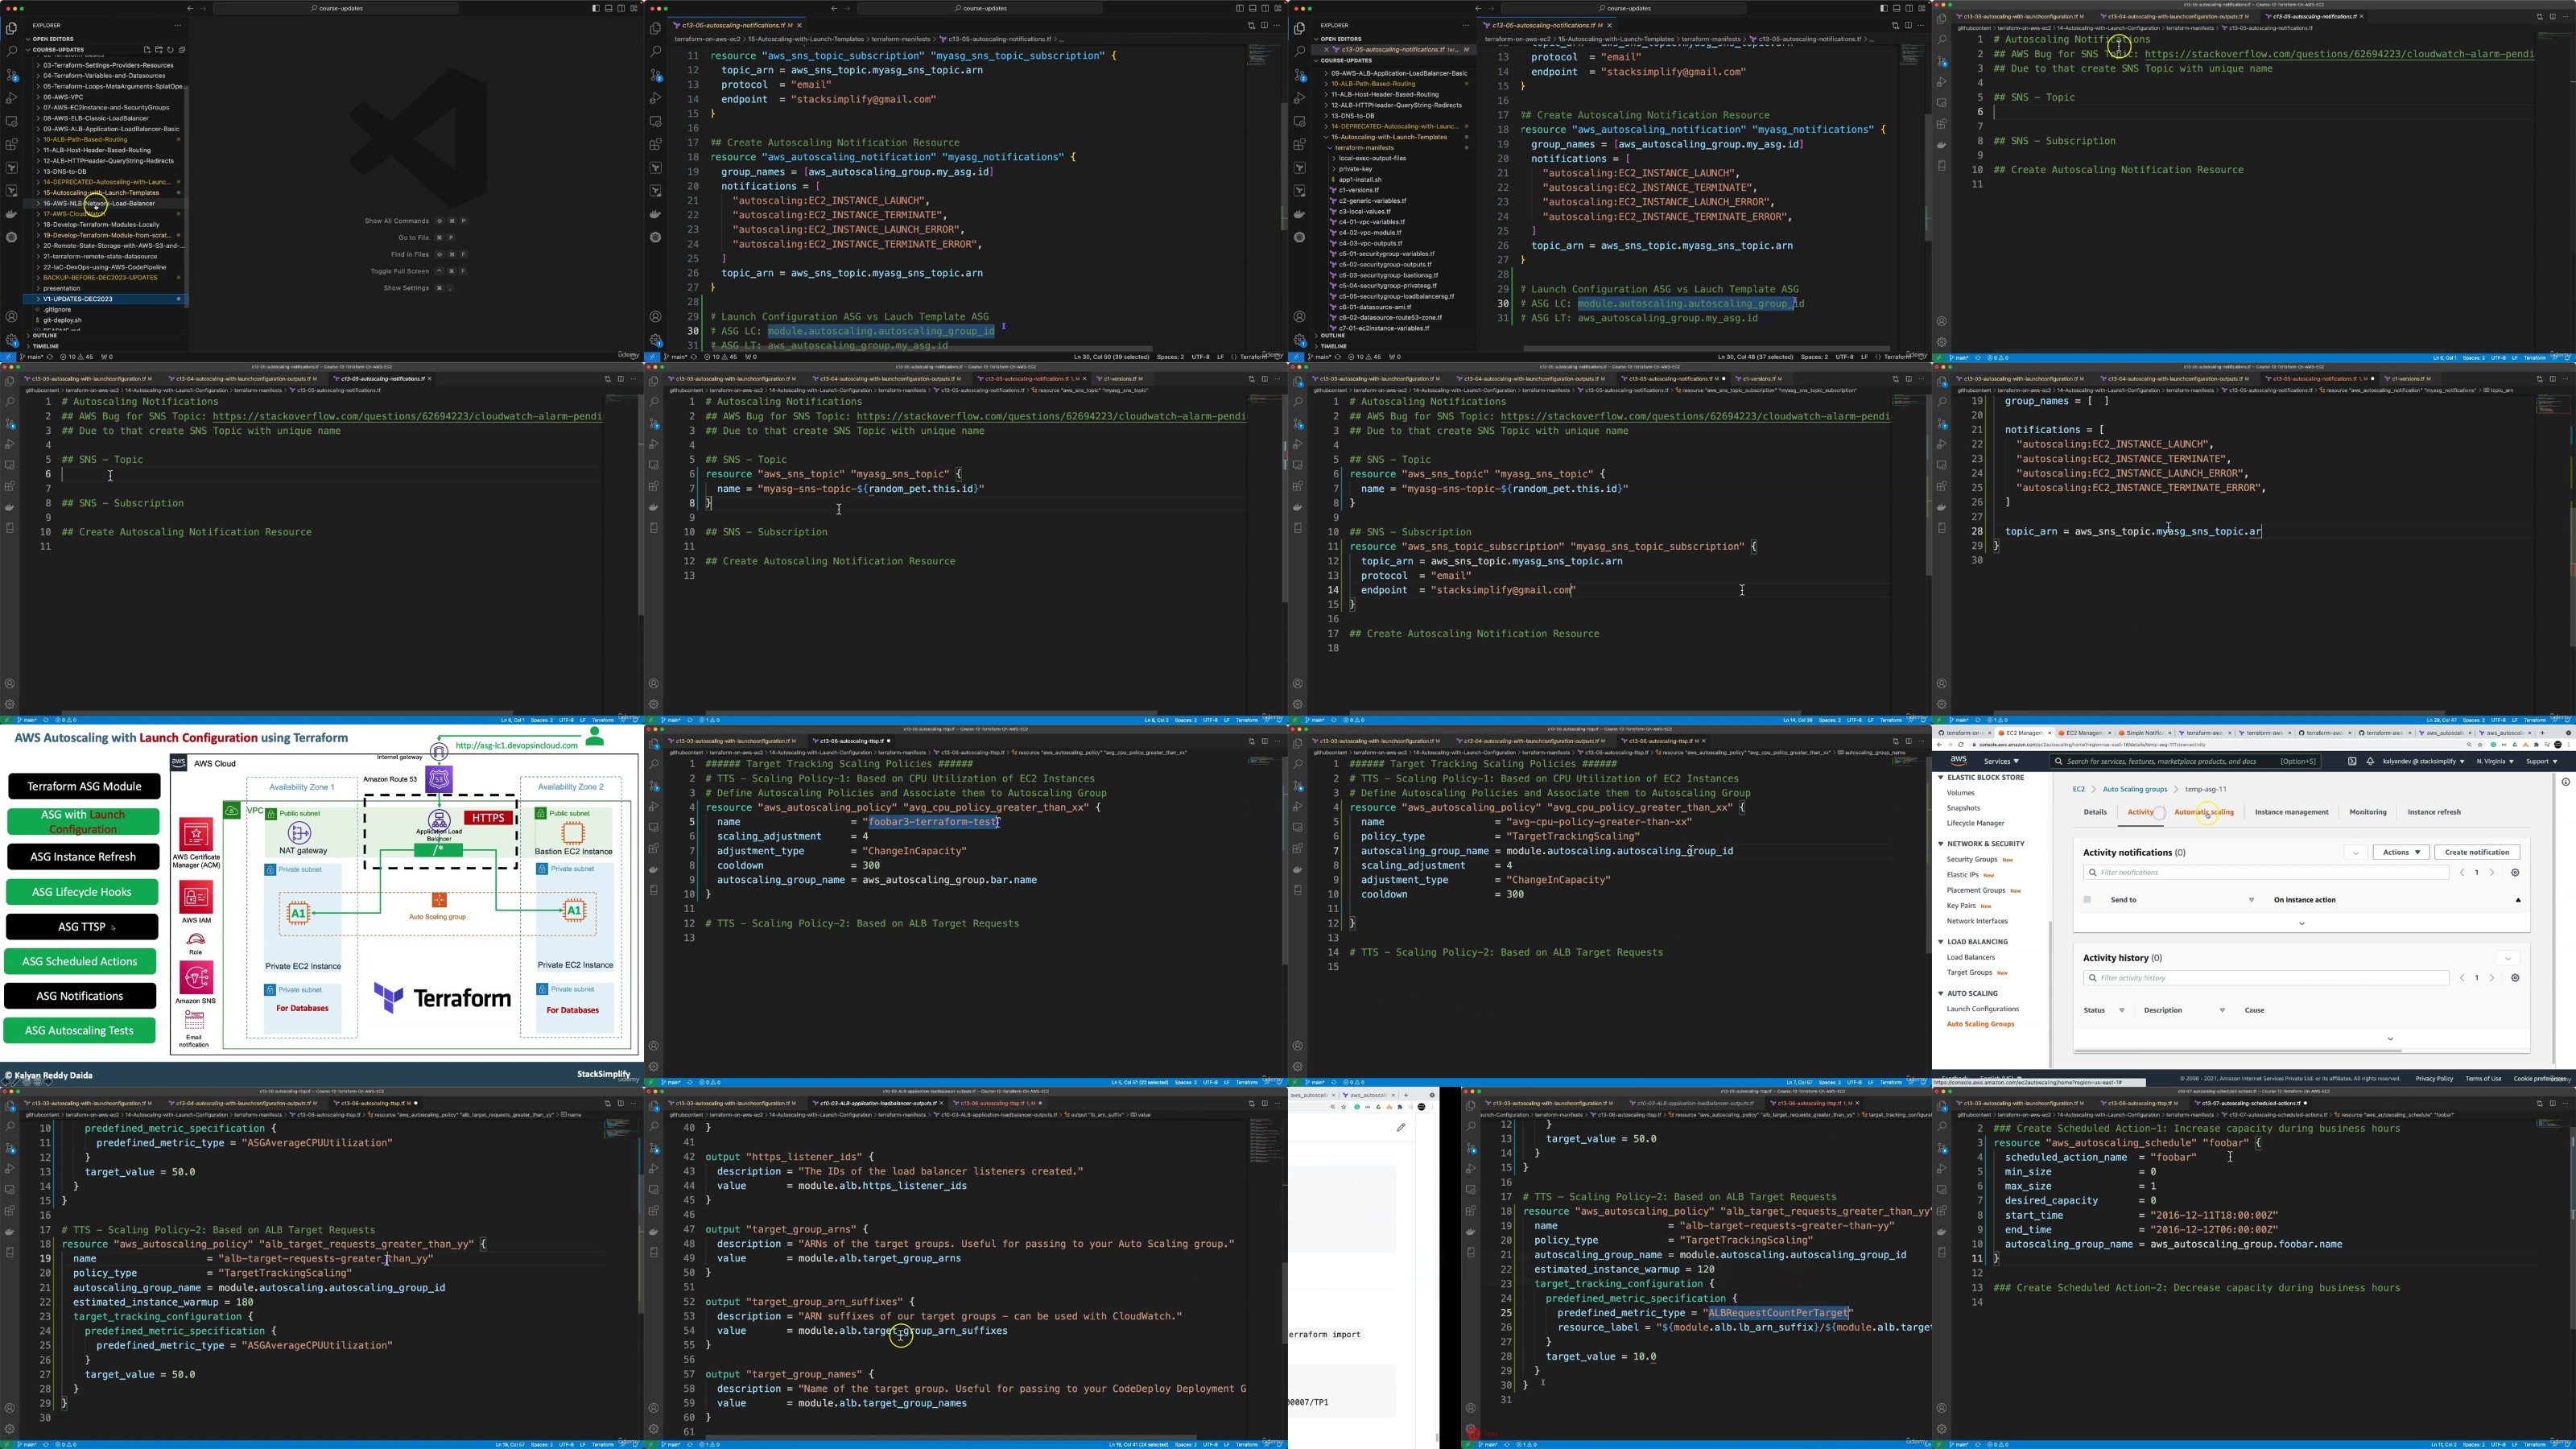This screenshot has width=2576, height=1449.
Task: Open the Actions dropdown for Activity notifications
Action: tap(2401, 852)
